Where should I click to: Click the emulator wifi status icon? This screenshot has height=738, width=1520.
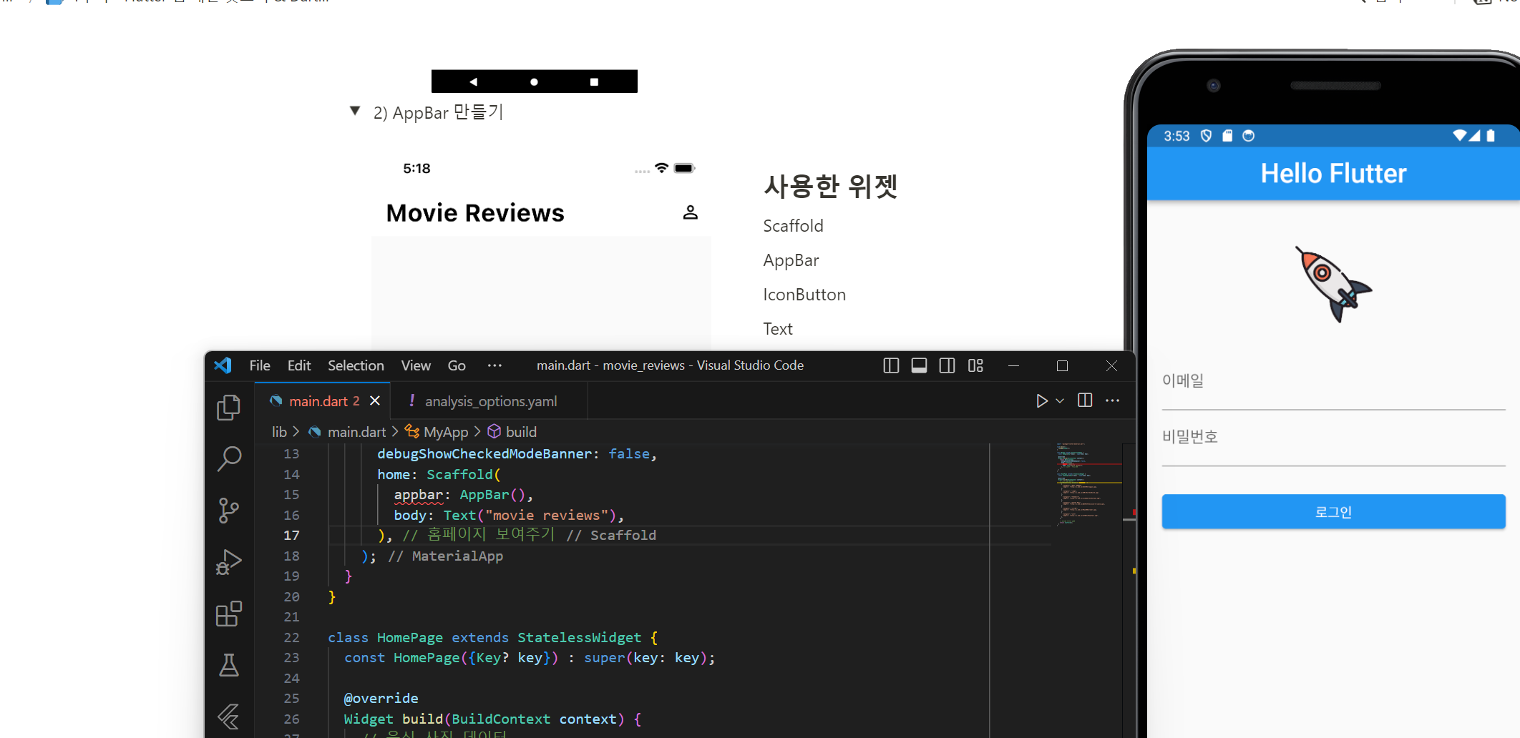1459,136
